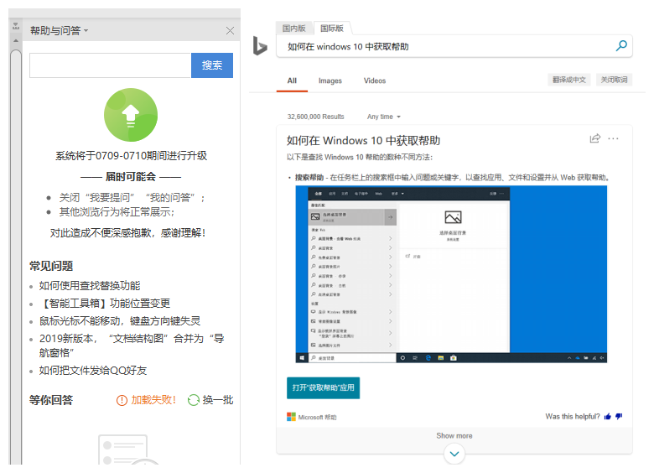This screenshot has width=654, height=473.
Task: Open FAQ about 文档结构图 merged into 导航窗格
Action: (x=132, y=346)
